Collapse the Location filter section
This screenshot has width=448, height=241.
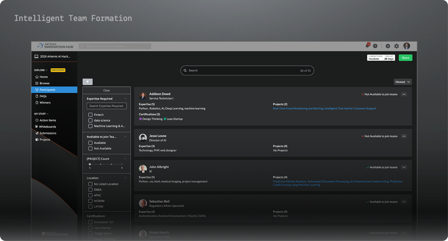125,178
